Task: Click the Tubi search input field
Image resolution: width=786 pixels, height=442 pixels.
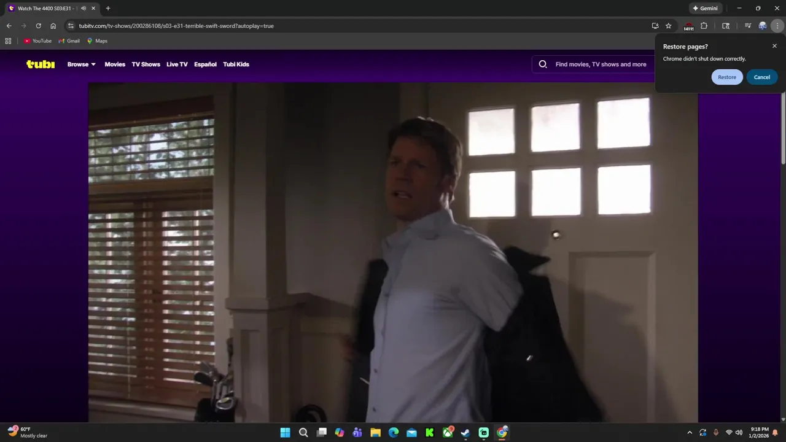Action: tap(601, 64)
